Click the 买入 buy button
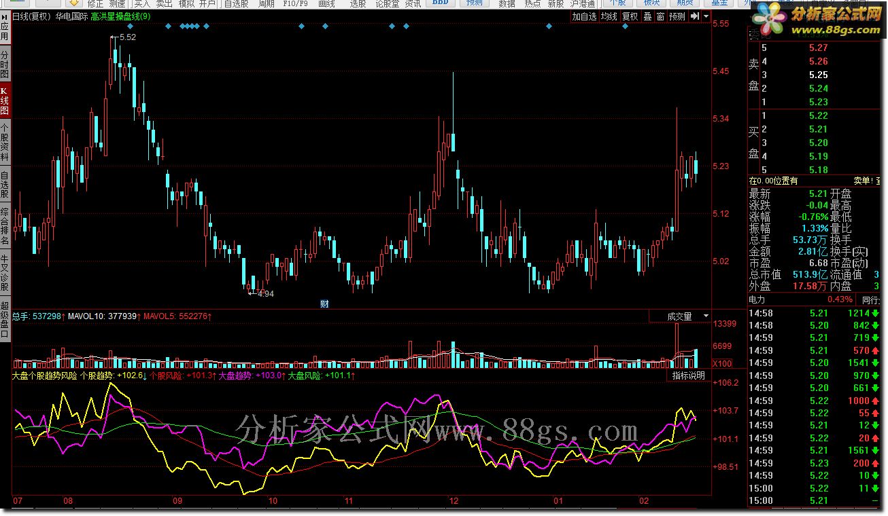 (141, 3)
